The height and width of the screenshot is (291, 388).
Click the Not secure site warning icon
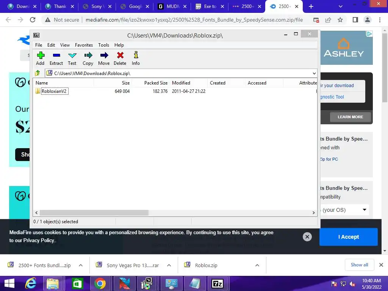click(x=48, y=20)
